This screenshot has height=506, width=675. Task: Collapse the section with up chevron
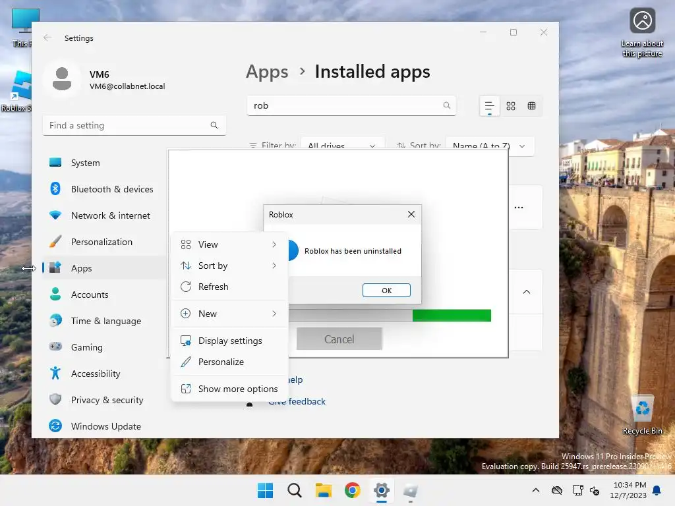coord(526,292)
